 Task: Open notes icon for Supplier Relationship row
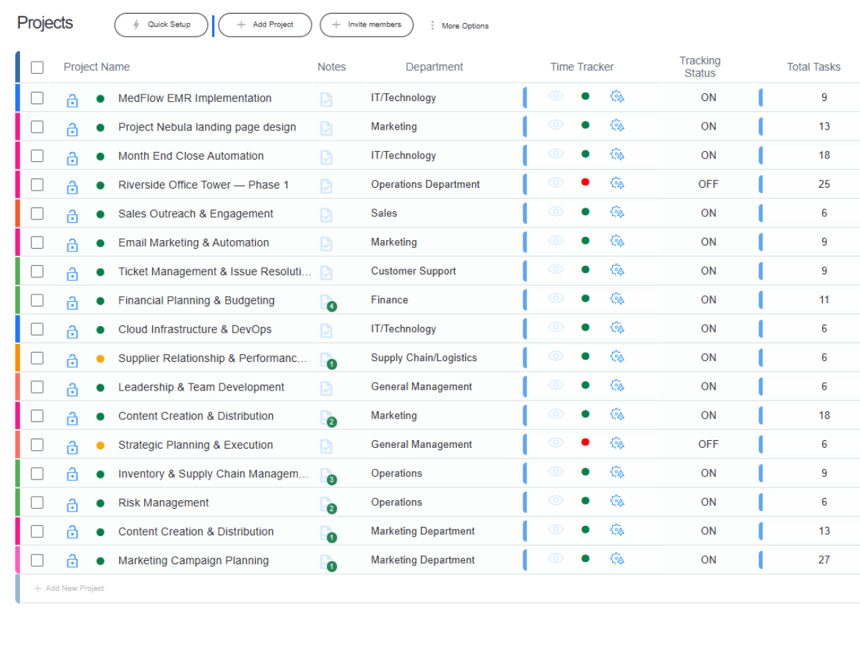[327, 360]
